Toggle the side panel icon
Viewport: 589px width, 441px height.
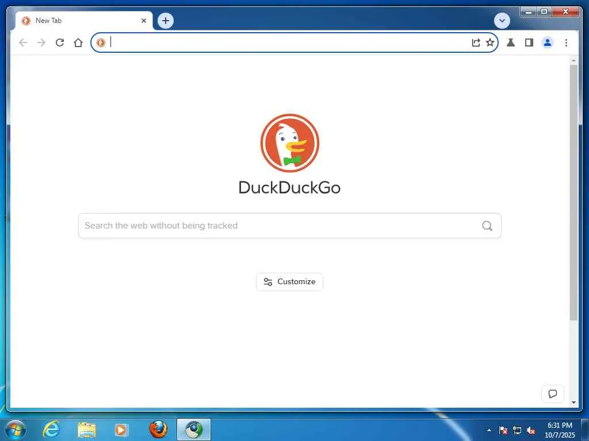coord(529,42)
